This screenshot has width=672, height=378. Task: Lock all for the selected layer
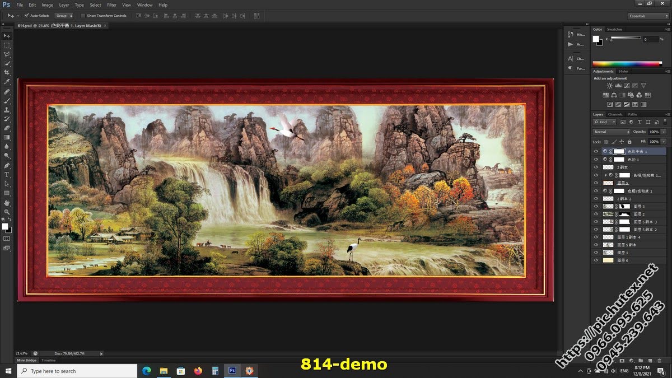tap(629, 142)
